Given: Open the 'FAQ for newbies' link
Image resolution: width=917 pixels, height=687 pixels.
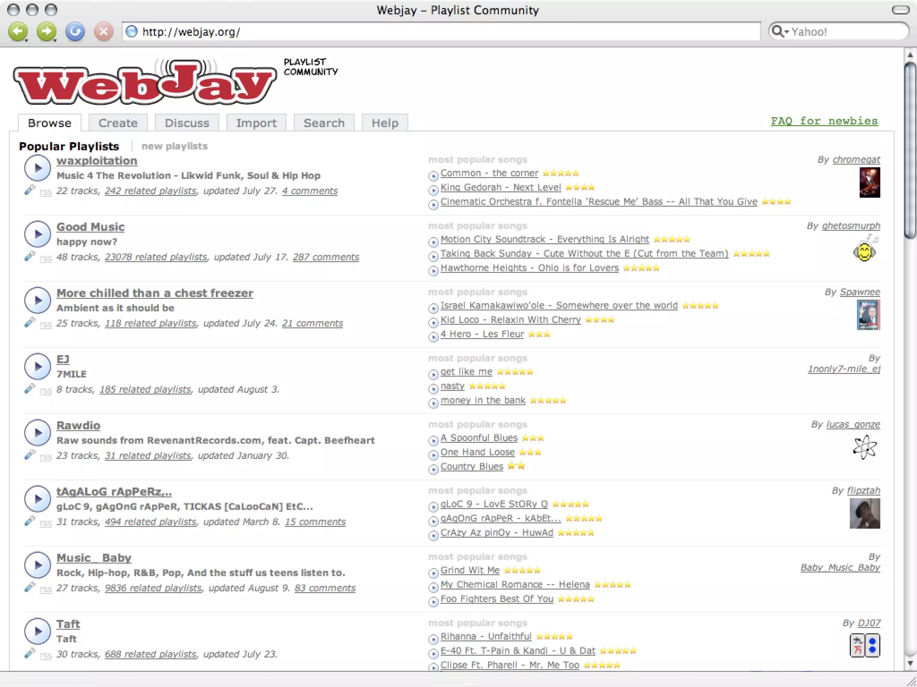Looking at the screenshot, I should pyautogui.click(x=824, y=121).
